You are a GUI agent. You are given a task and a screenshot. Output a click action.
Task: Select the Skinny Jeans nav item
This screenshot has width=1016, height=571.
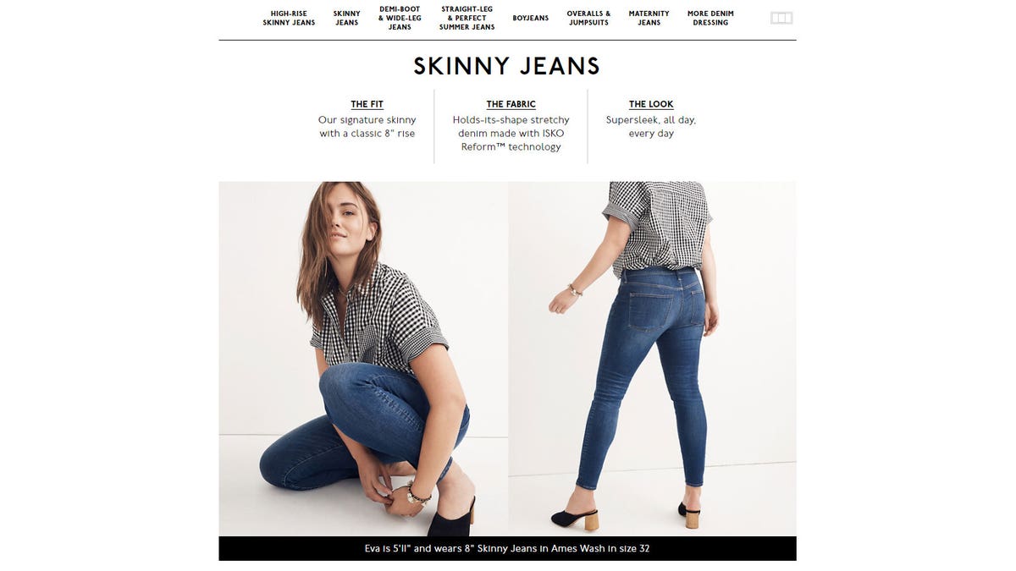(346, 19)
